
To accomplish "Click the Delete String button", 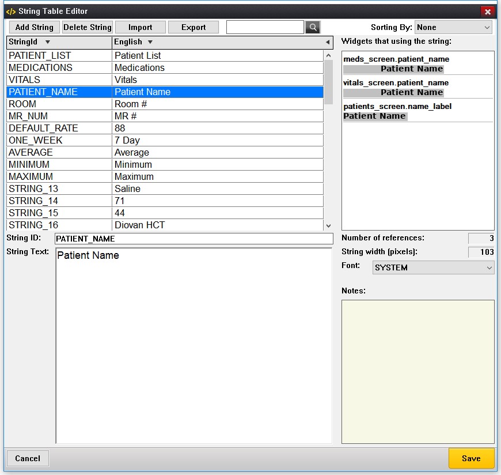I will (x=88, y=27).
